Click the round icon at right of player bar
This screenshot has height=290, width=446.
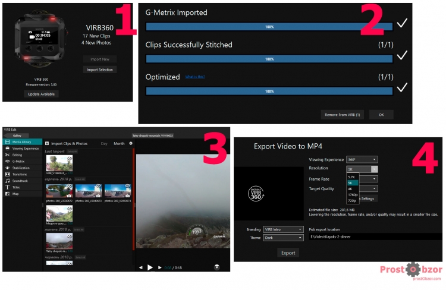(216, 267)
